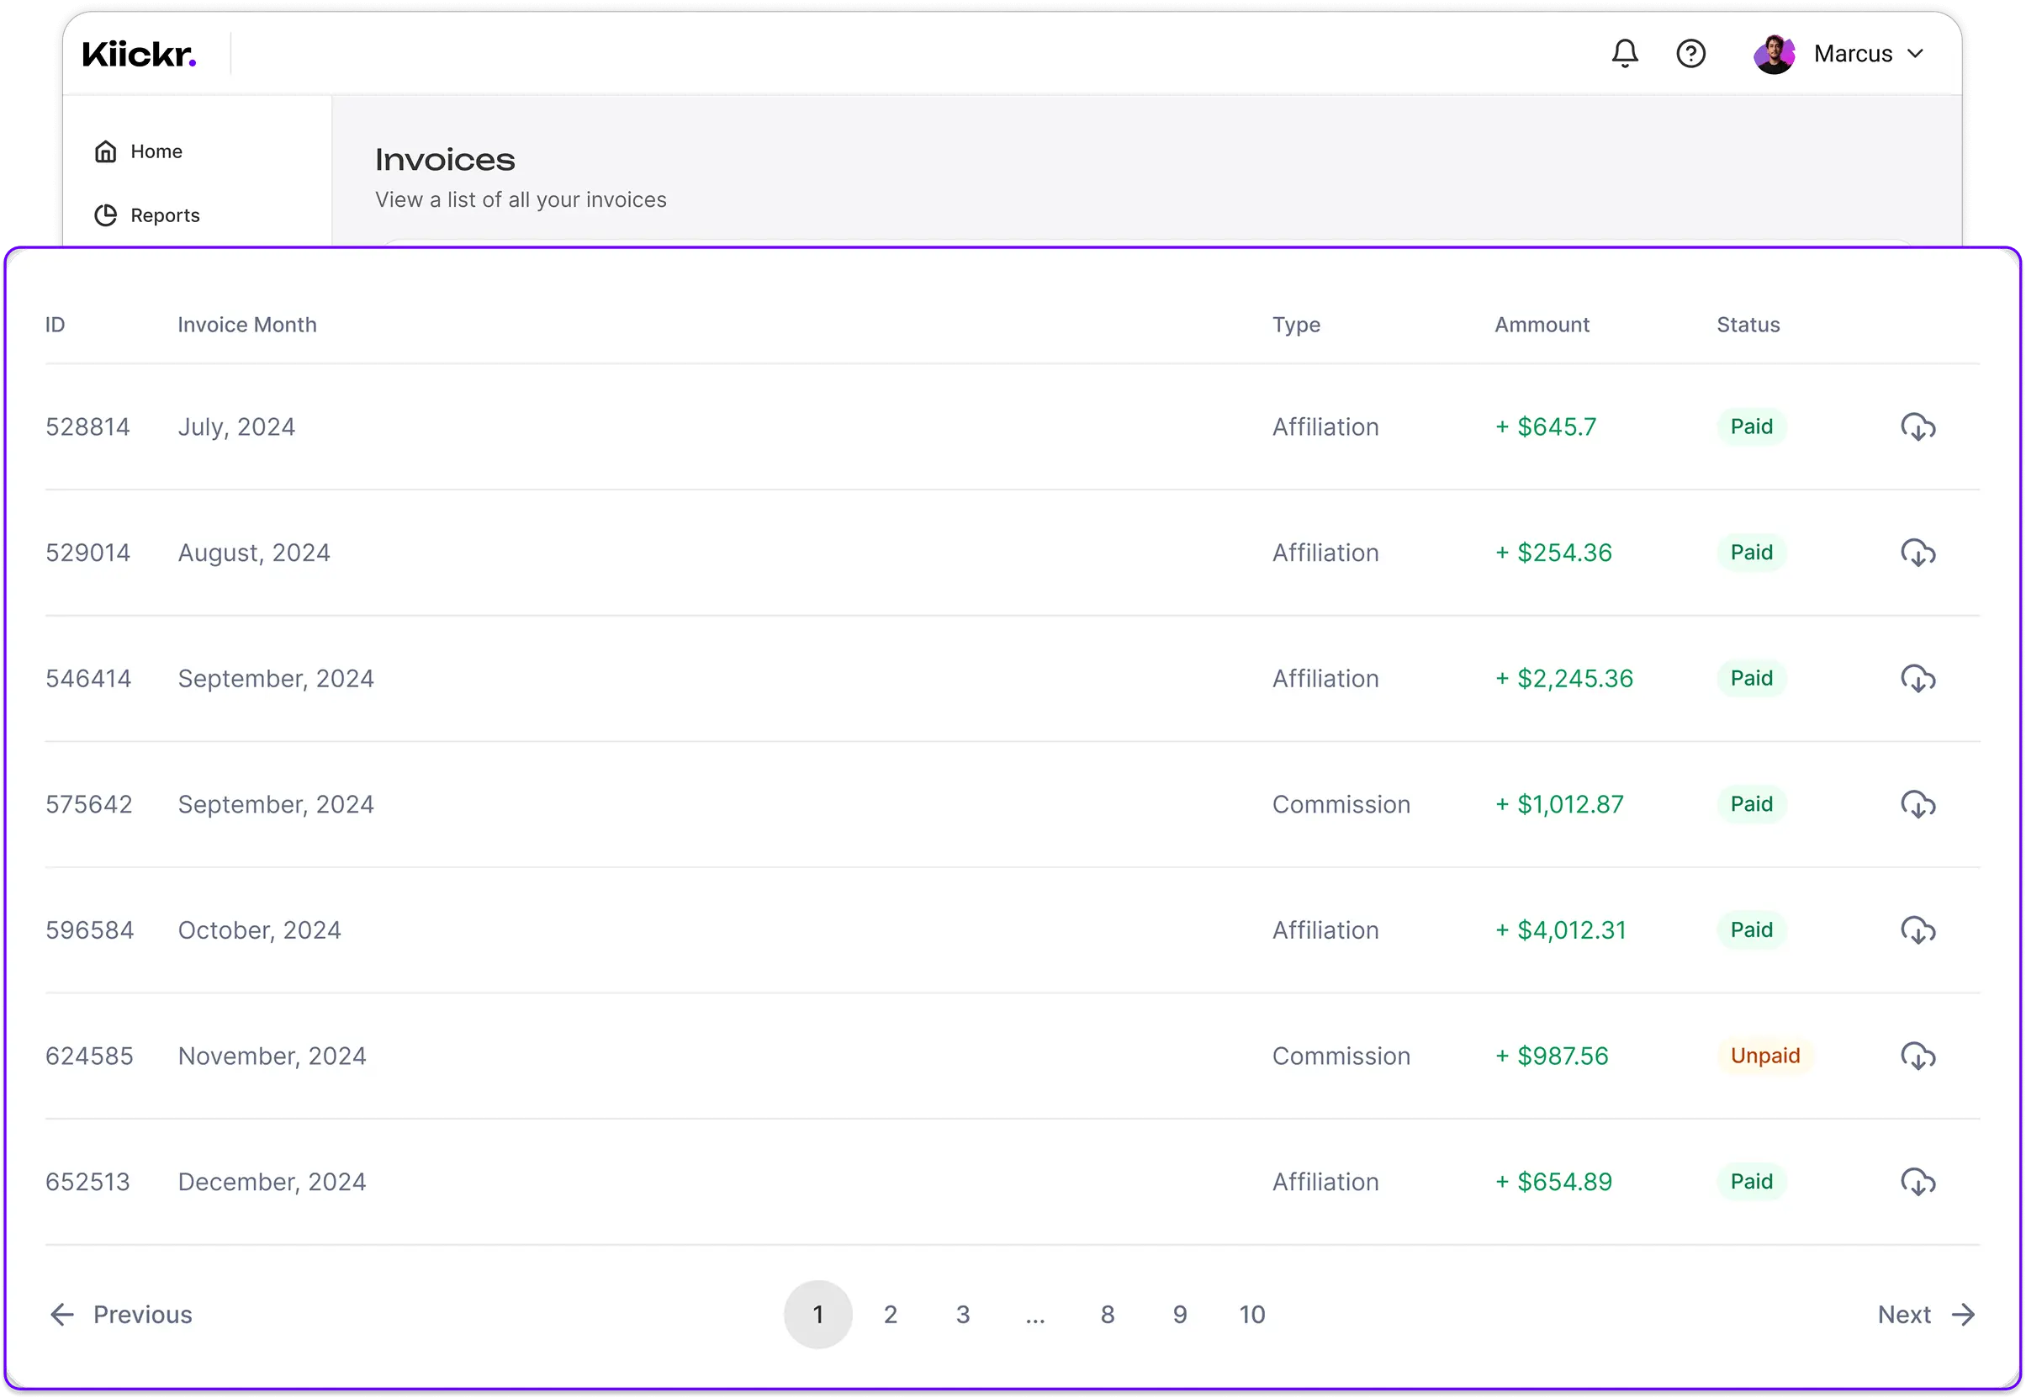Open the notifications bell
Screen dimensions: 2026x1398
click(1625, 54)
